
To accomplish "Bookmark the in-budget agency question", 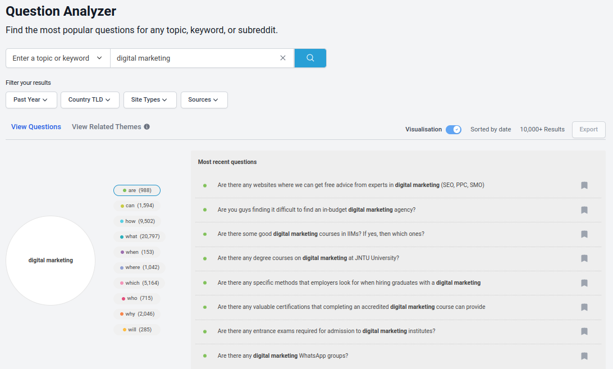I will [x=584, y=210].
